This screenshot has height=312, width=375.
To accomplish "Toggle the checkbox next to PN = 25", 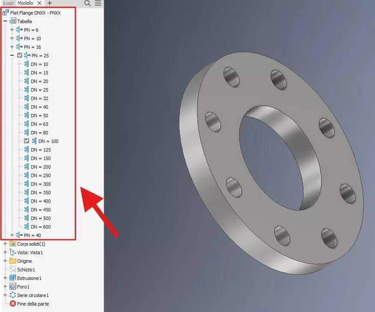I will (20, 56).
